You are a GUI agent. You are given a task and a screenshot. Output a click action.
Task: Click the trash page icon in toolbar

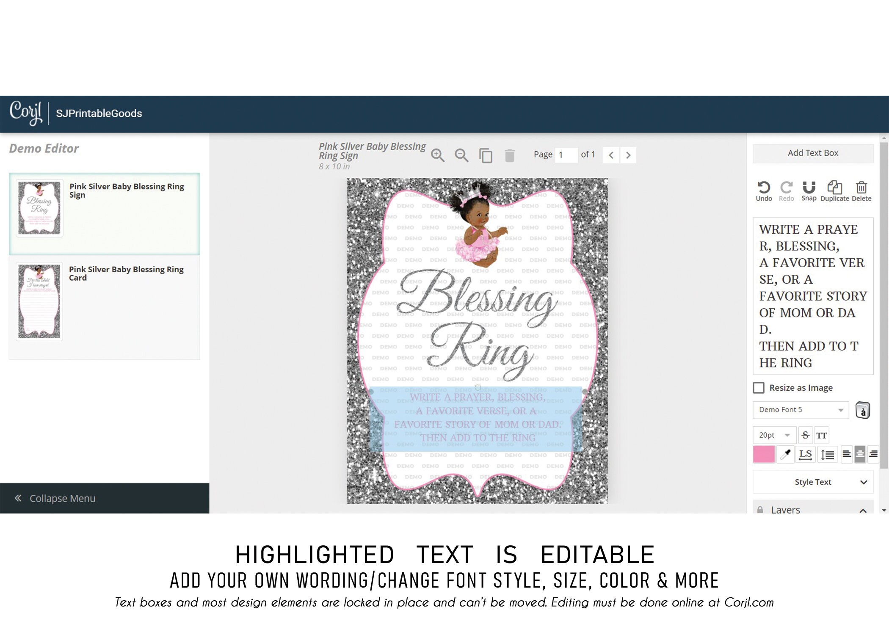click(x=510, y=155)
